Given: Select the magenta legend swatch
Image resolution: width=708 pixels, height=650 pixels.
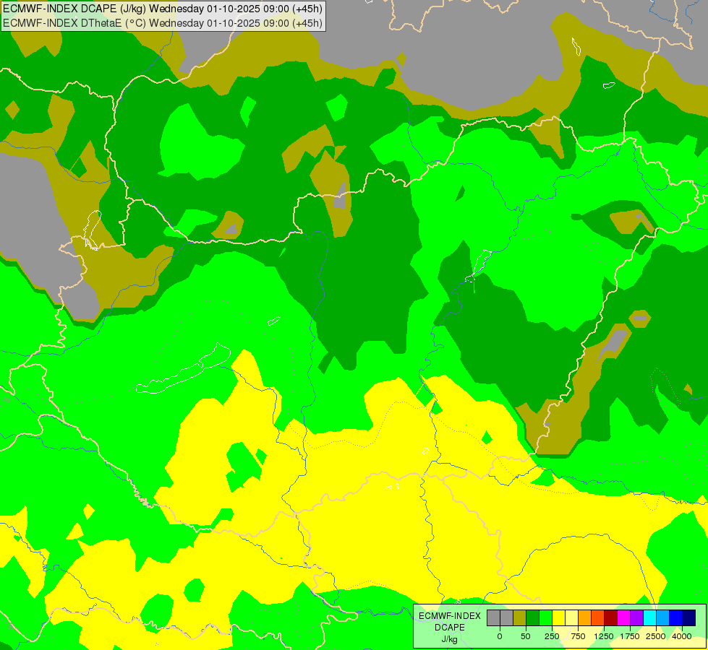Looking at the screenshot, I should (x=623, y=617).
